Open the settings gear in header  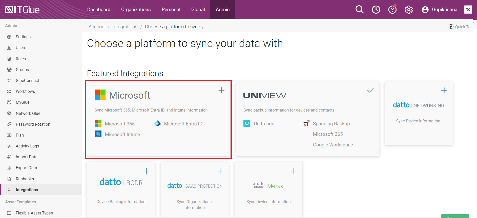point(409,10)
